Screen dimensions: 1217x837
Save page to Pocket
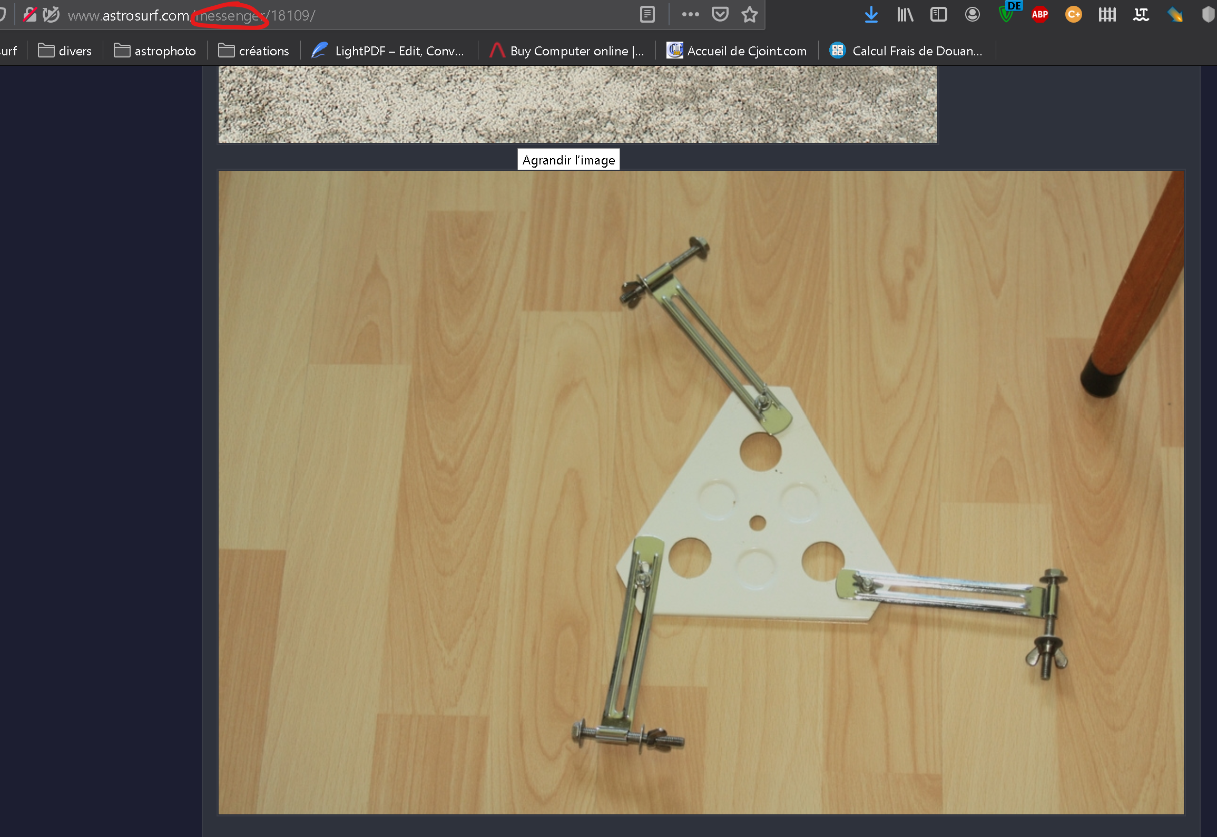coord(720,15)
